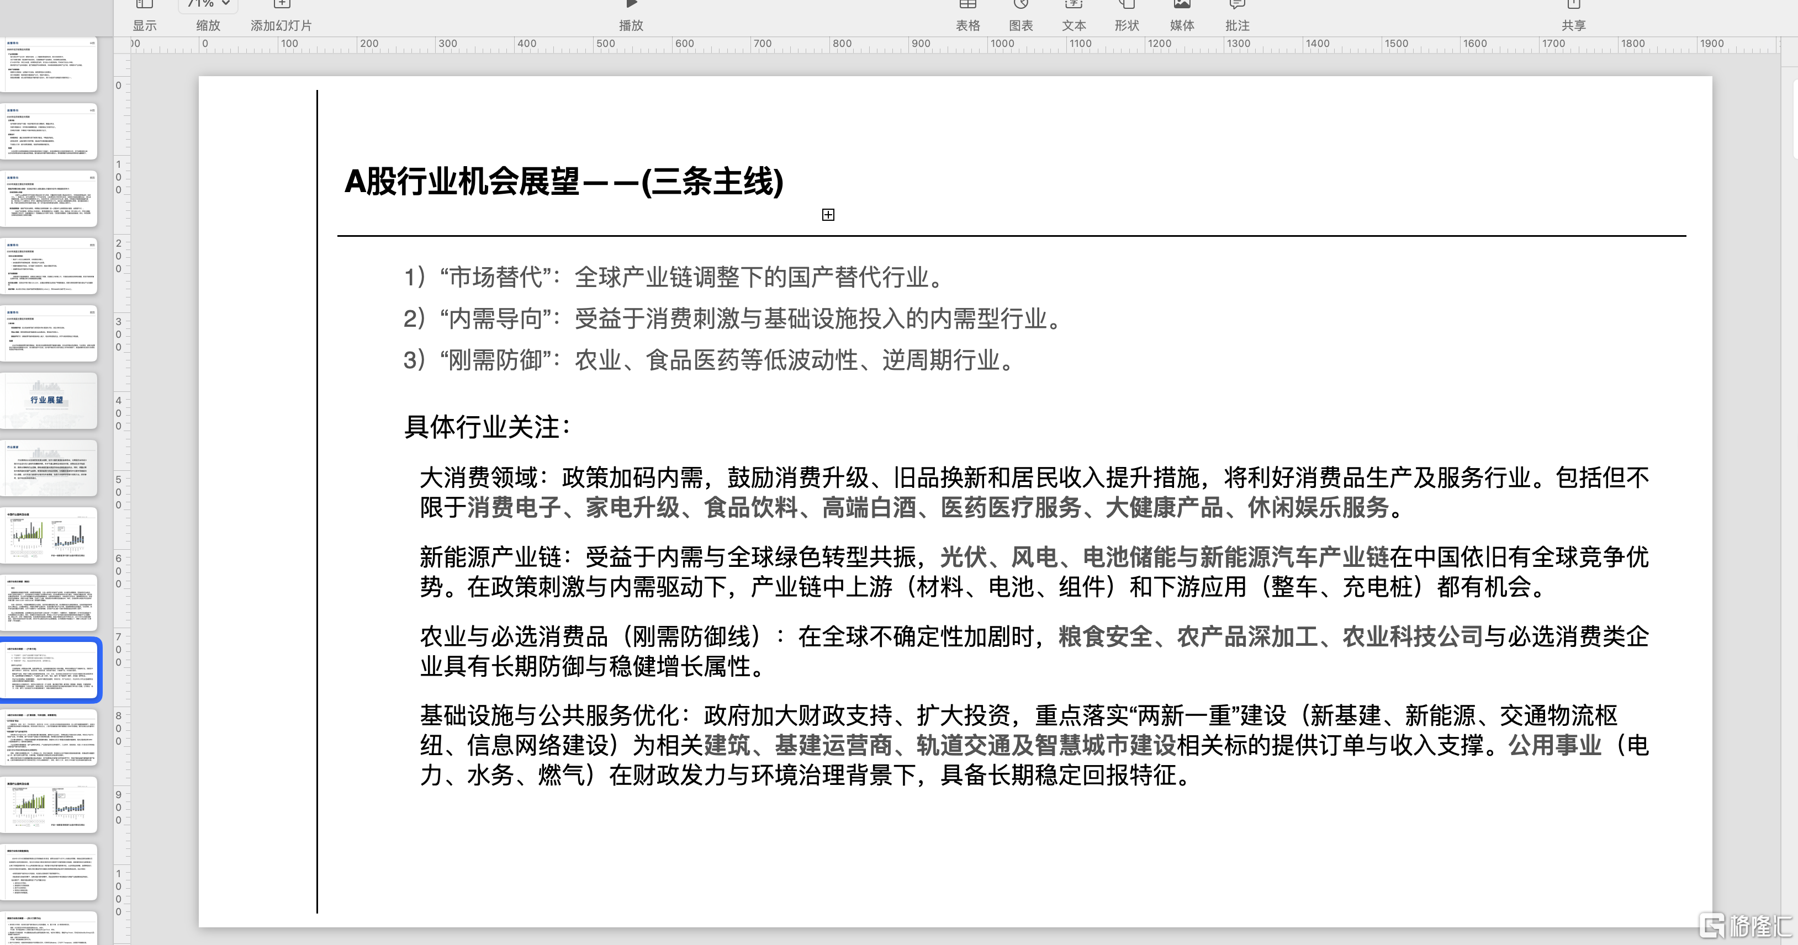Image resolution: width=1798 pixels, height=945 pixels.
Task: Open the 媒体 media menu
Action: 1182,17
